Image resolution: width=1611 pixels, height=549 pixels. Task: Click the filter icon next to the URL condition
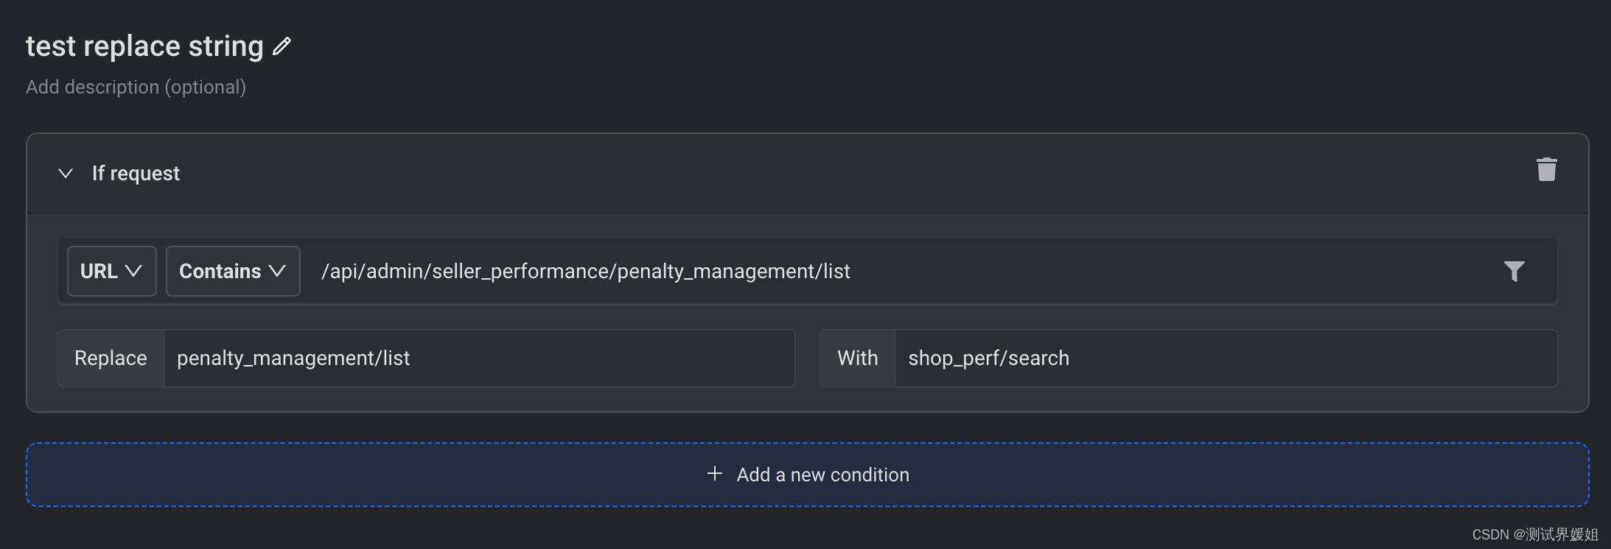point(1514,271)
